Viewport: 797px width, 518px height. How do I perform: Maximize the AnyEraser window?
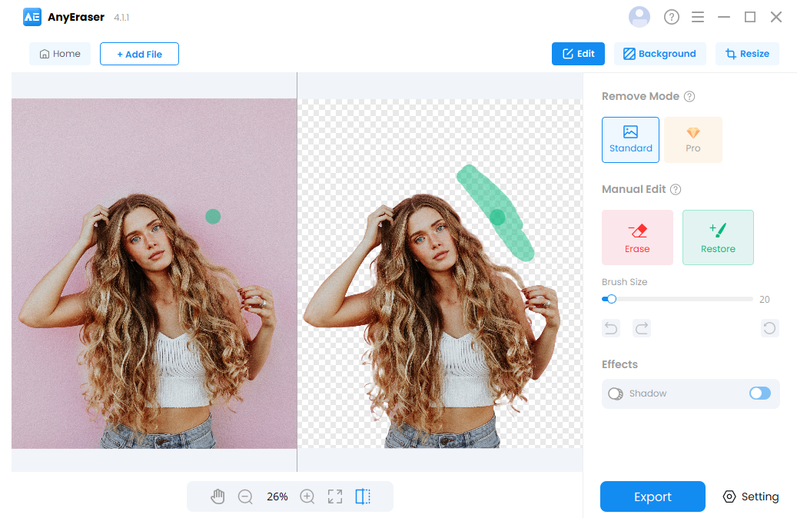click(749, 17)
